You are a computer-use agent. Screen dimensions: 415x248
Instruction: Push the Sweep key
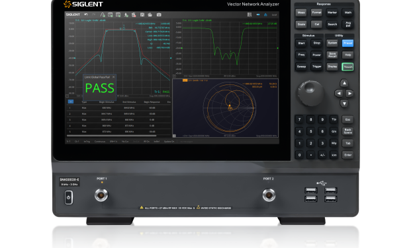click(x=301, y=67)
